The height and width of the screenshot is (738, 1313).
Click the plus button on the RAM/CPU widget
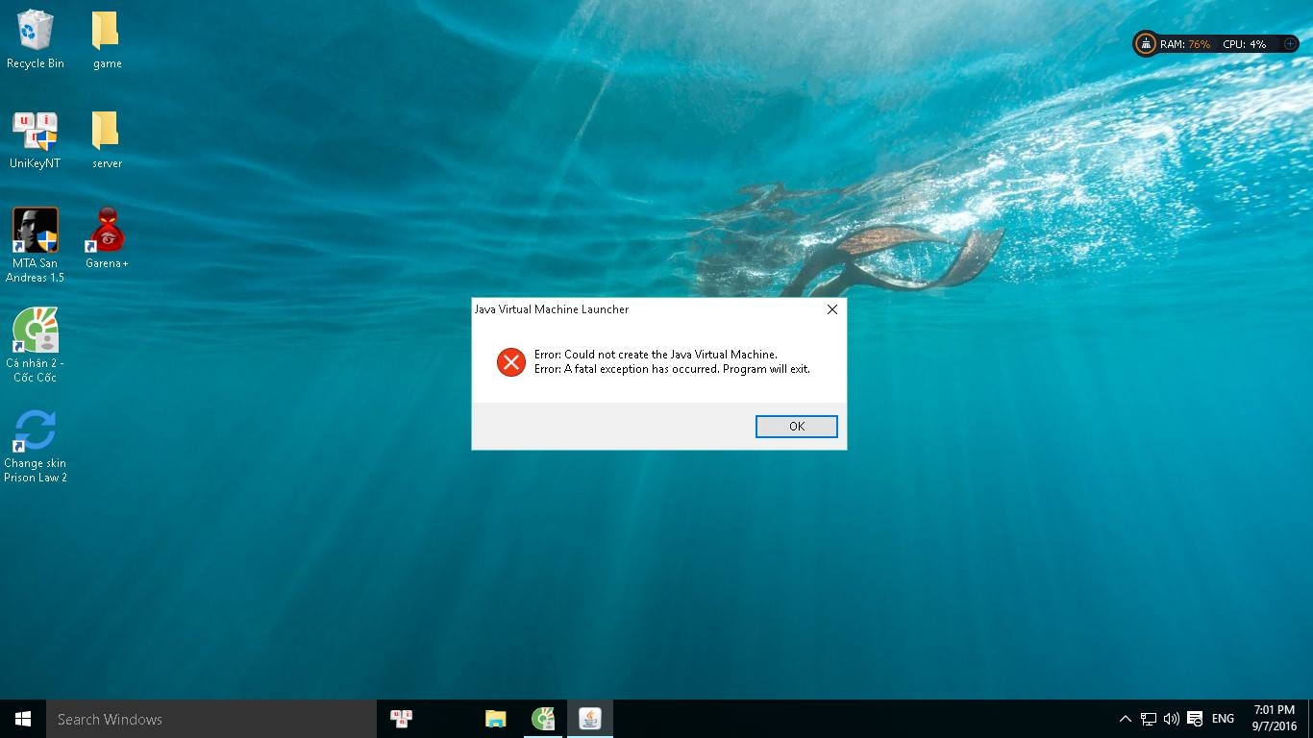coord(1289,44)
